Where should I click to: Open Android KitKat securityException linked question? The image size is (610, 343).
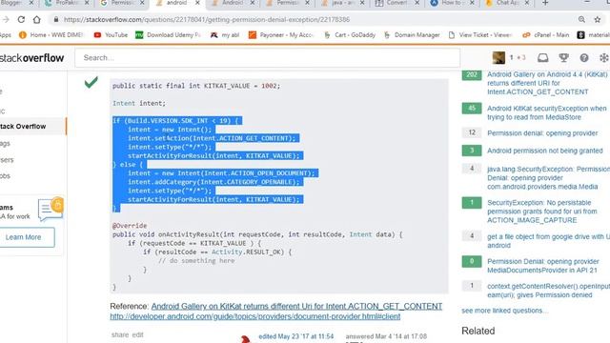546,112
